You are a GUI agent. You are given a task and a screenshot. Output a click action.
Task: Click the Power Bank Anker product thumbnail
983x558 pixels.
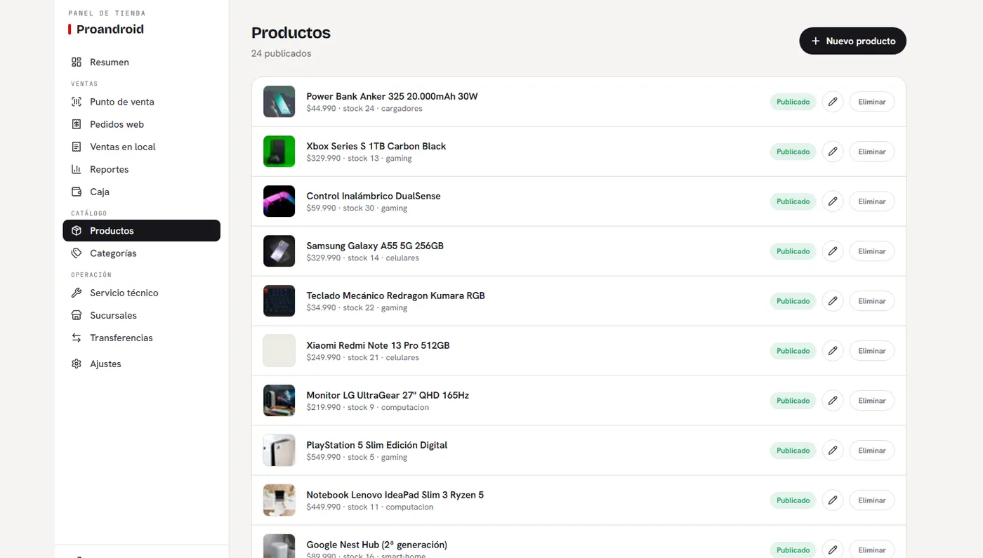[x=279, y=102]
